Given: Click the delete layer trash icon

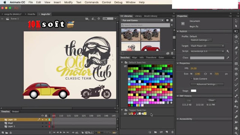Looking at the screenshot, I should tap(10, 133).
